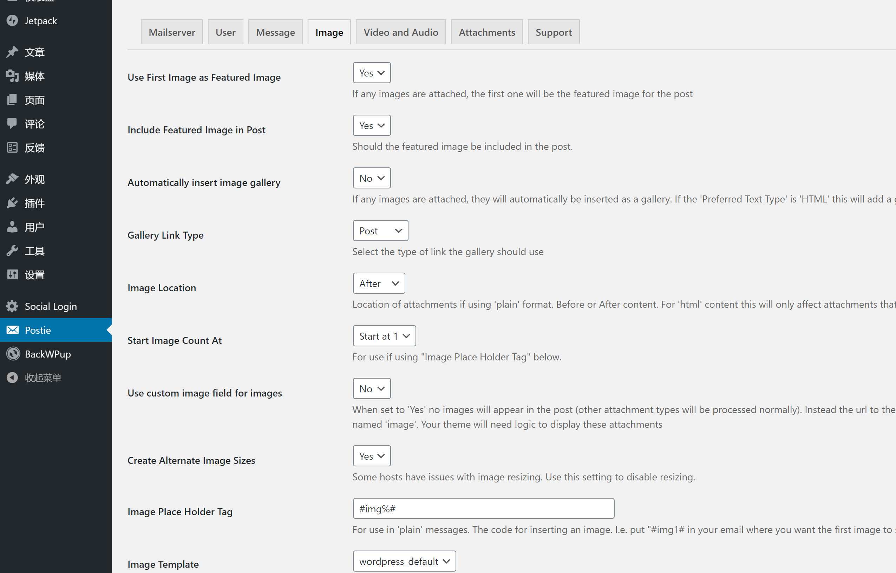Collapse menu with 收起菜单 arrow icon
This screenshot has width=896, height=573.
12,378
